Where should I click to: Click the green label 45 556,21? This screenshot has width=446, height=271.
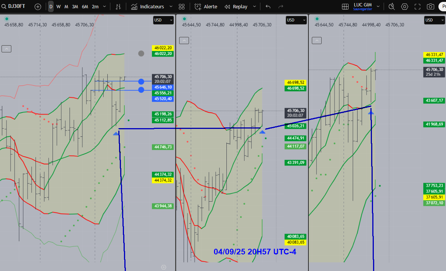coord(163,93)
